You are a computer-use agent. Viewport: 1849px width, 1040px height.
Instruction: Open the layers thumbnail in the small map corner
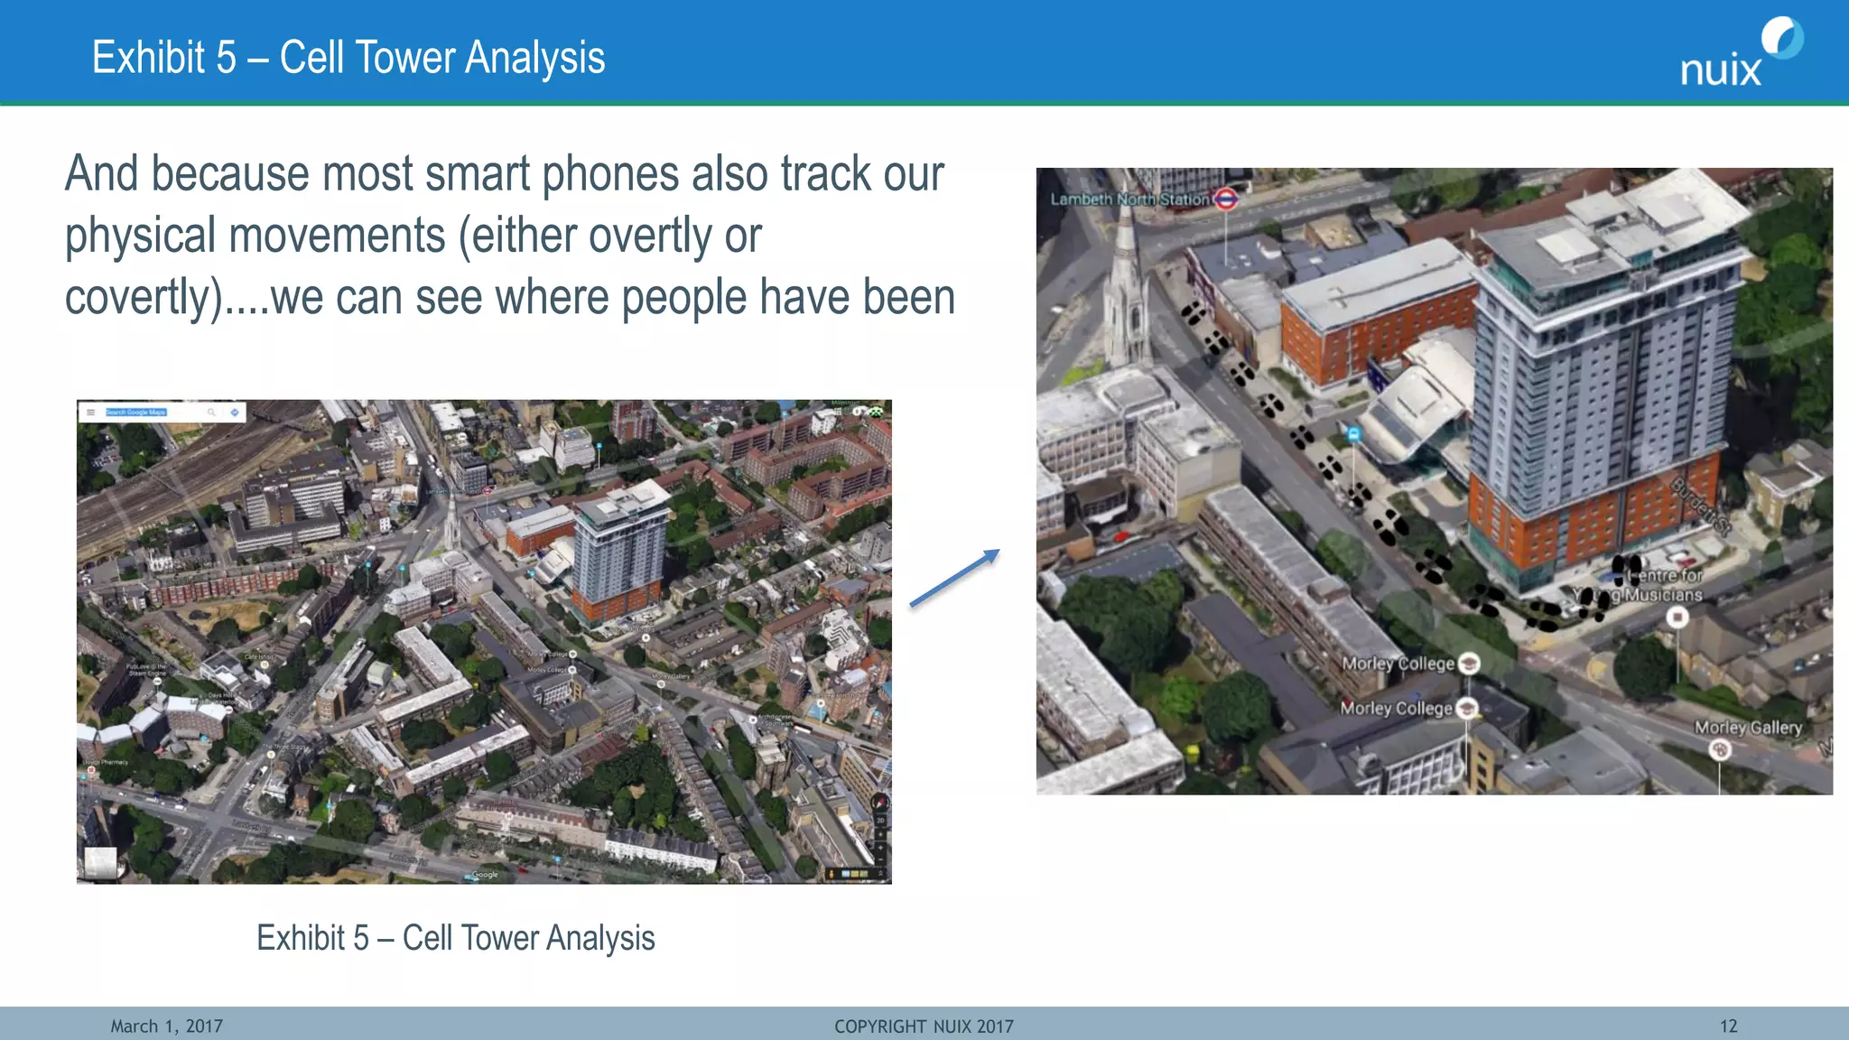[x=99, y=863]
